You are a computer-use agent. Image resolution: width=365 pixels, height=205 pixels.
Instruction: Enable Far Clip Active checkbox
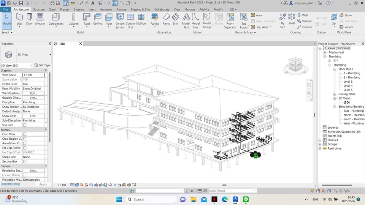25,148
